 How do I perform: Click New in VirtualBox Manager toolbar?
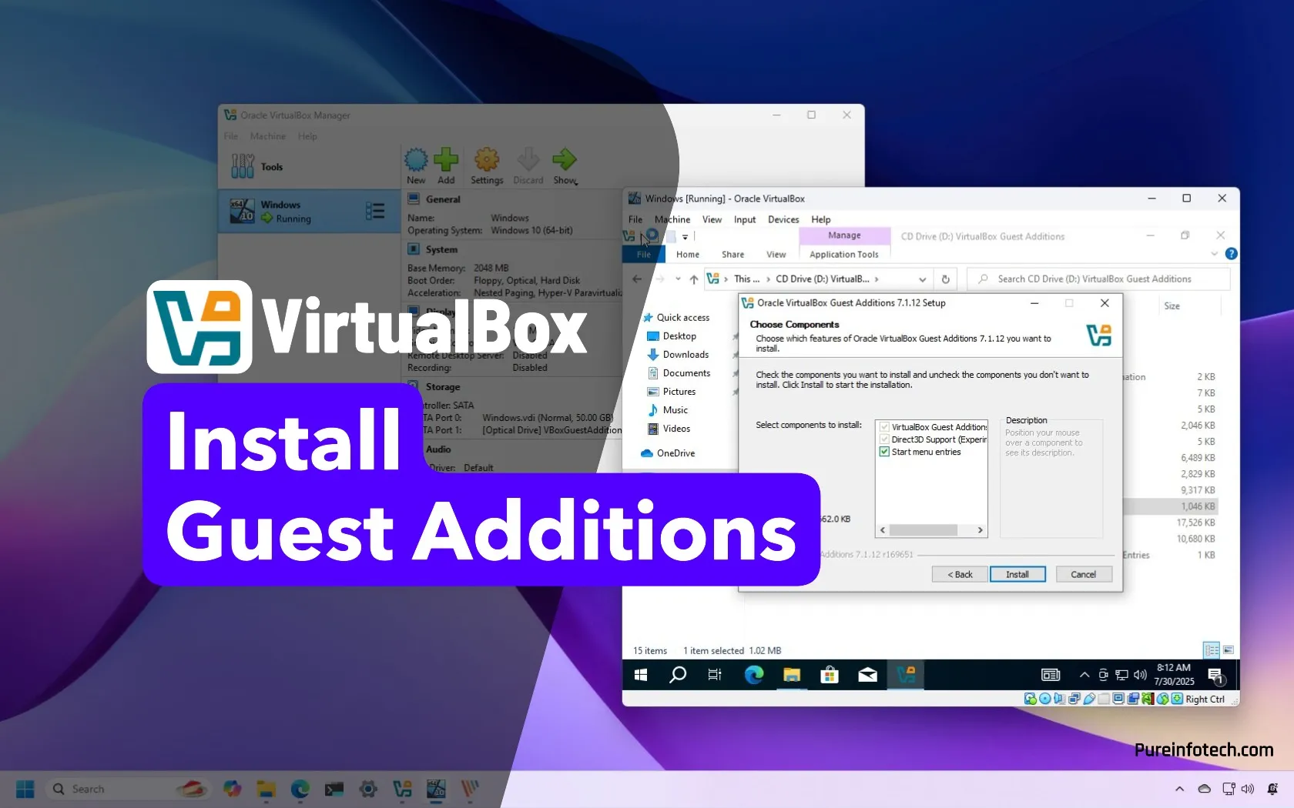point(416,166)
